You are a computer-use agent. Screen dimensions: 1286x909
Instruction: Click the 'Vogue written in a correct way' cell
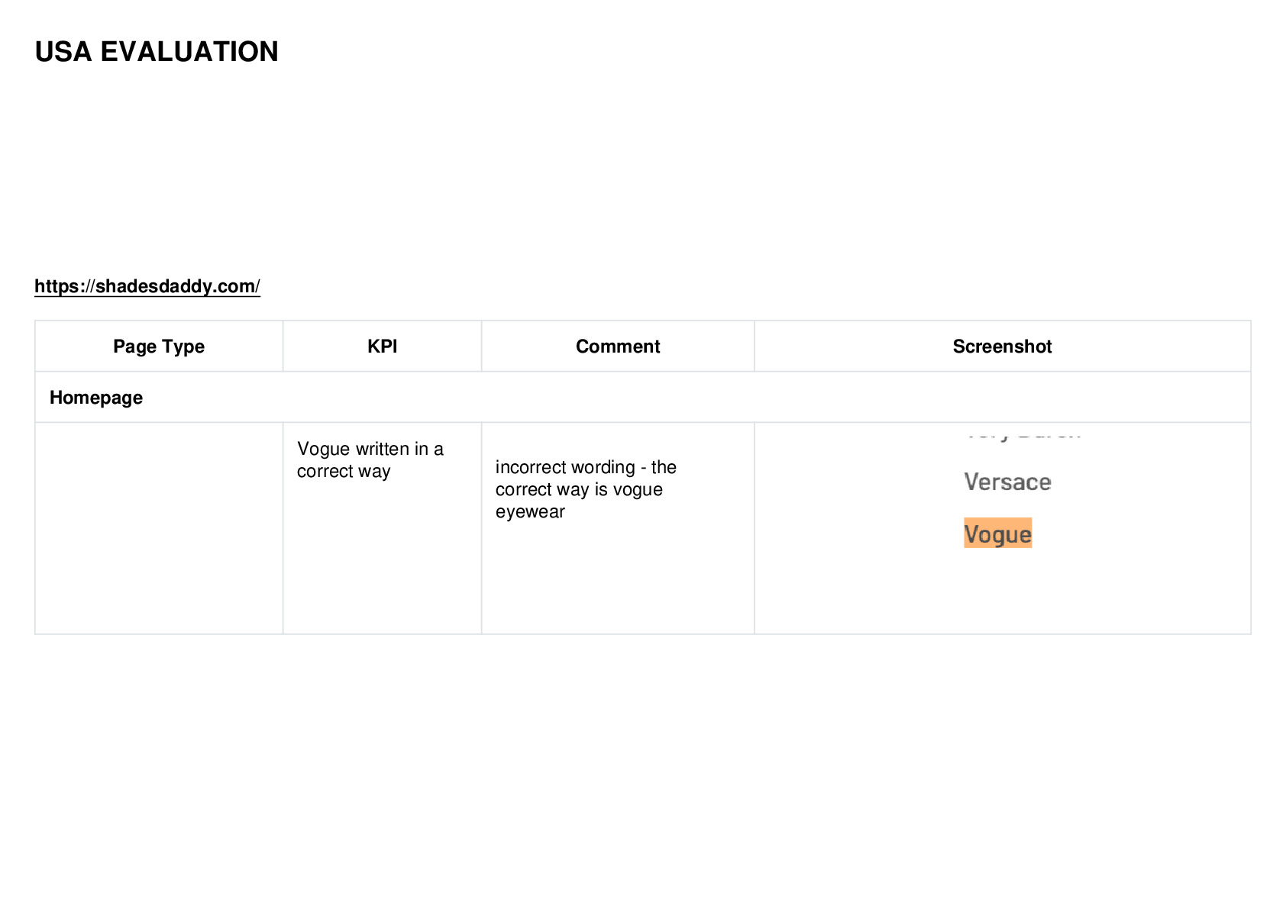370,459
